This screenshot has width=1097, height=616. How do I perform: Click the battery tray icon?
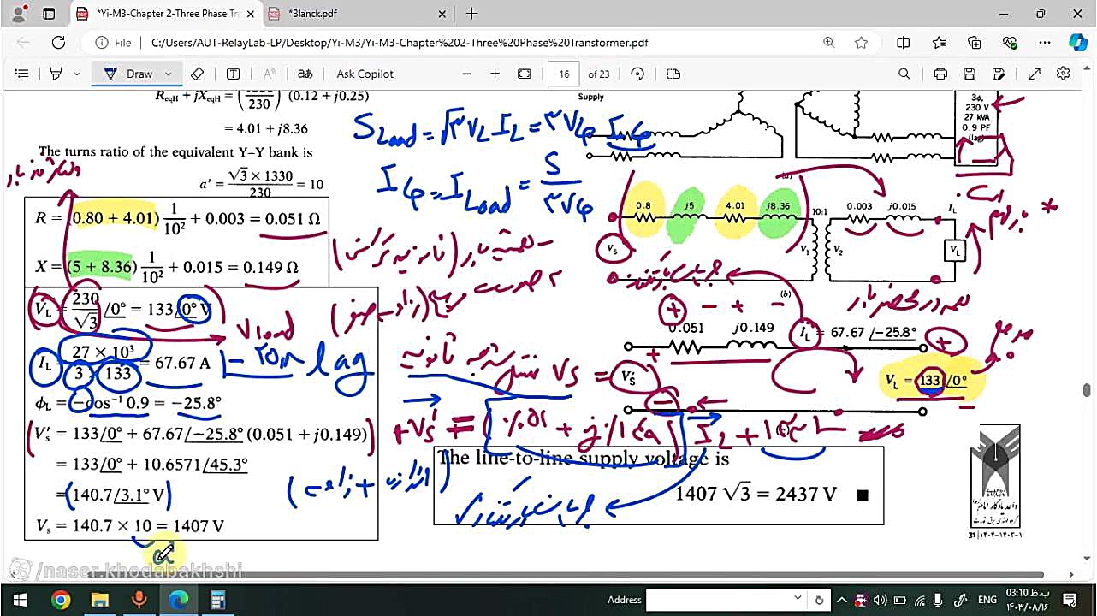click(x=899, y=600)
